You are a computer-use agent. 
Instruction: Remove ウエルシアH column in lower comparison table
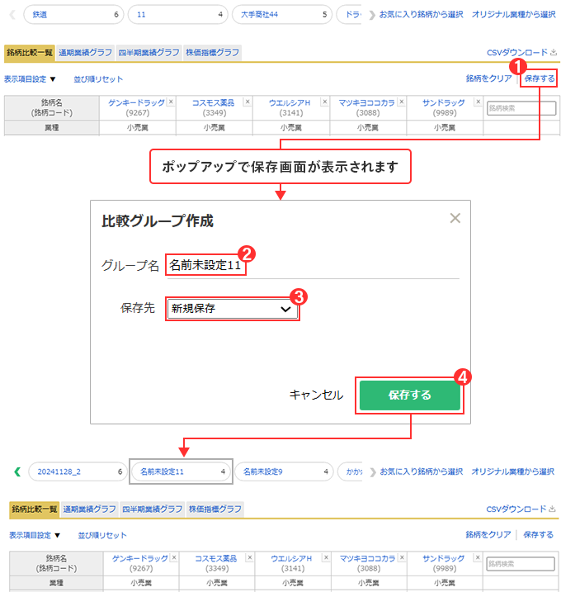click(327, 557)
